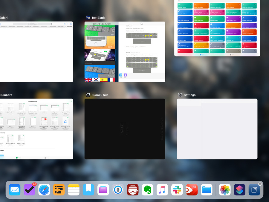
Task: Tap the blue Type keyboard icon in TextBlade
Action: [121, 75]
